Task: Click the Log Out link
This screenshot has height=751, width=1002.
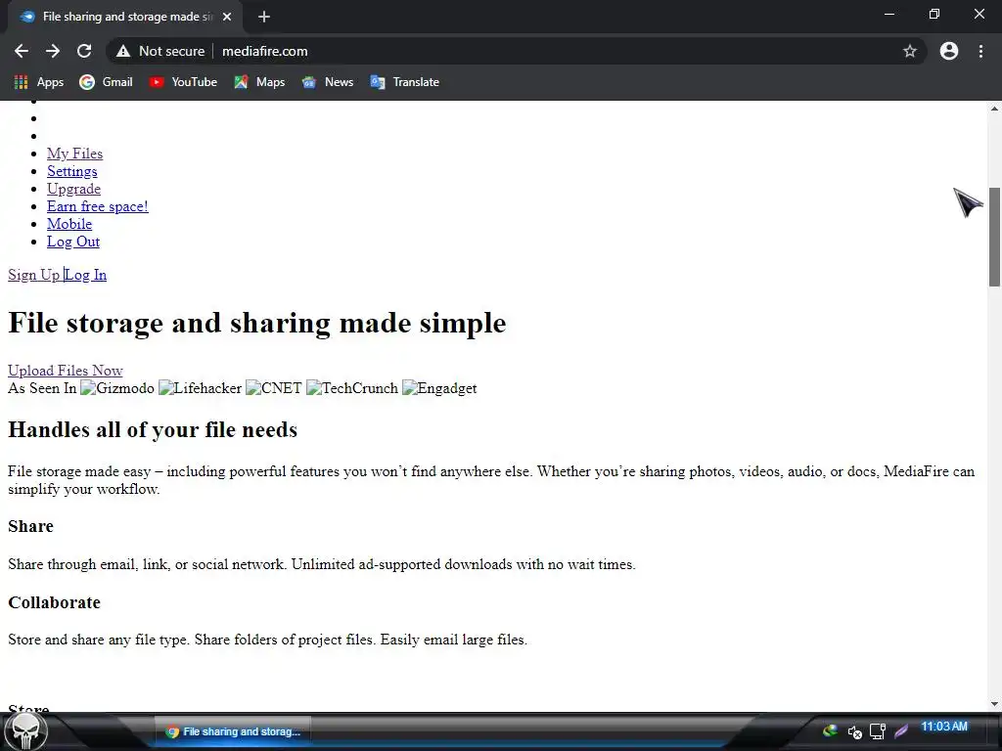Action: [72, 242]
